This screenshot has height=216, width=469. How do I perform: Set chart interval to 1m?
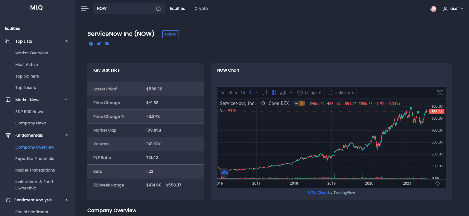point(223,92)
